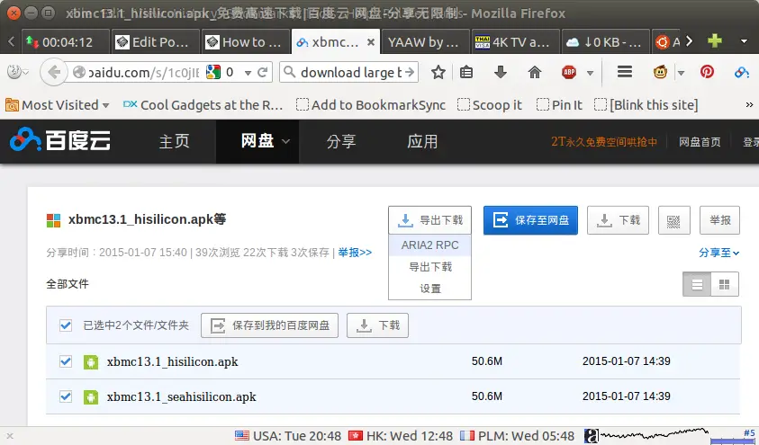Choose ARIA2 RPC from the menu

point(429,245)
